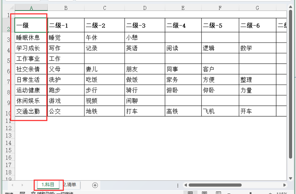Select cell containing 一级
This screenshot has width=296, height=194.
tap(31, 25)
